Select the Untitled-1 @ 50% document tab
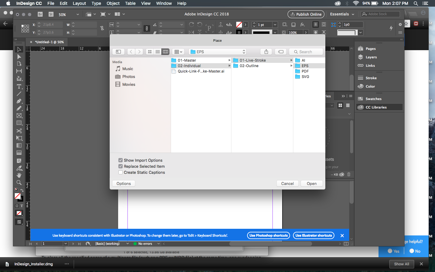Viewport: 435px width, 272px height. pos(49,42)
